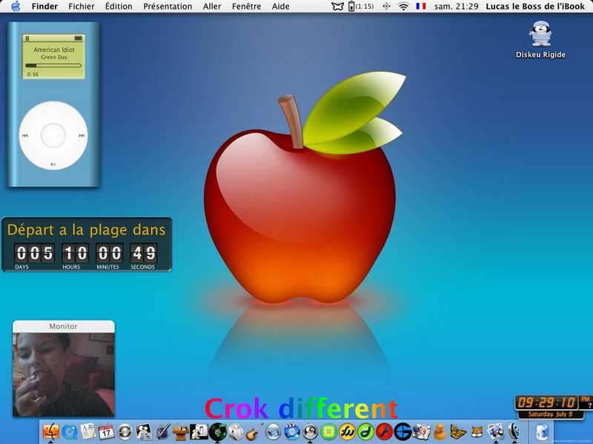Click the orange digital clock 09:29:10

click(546, 403)
